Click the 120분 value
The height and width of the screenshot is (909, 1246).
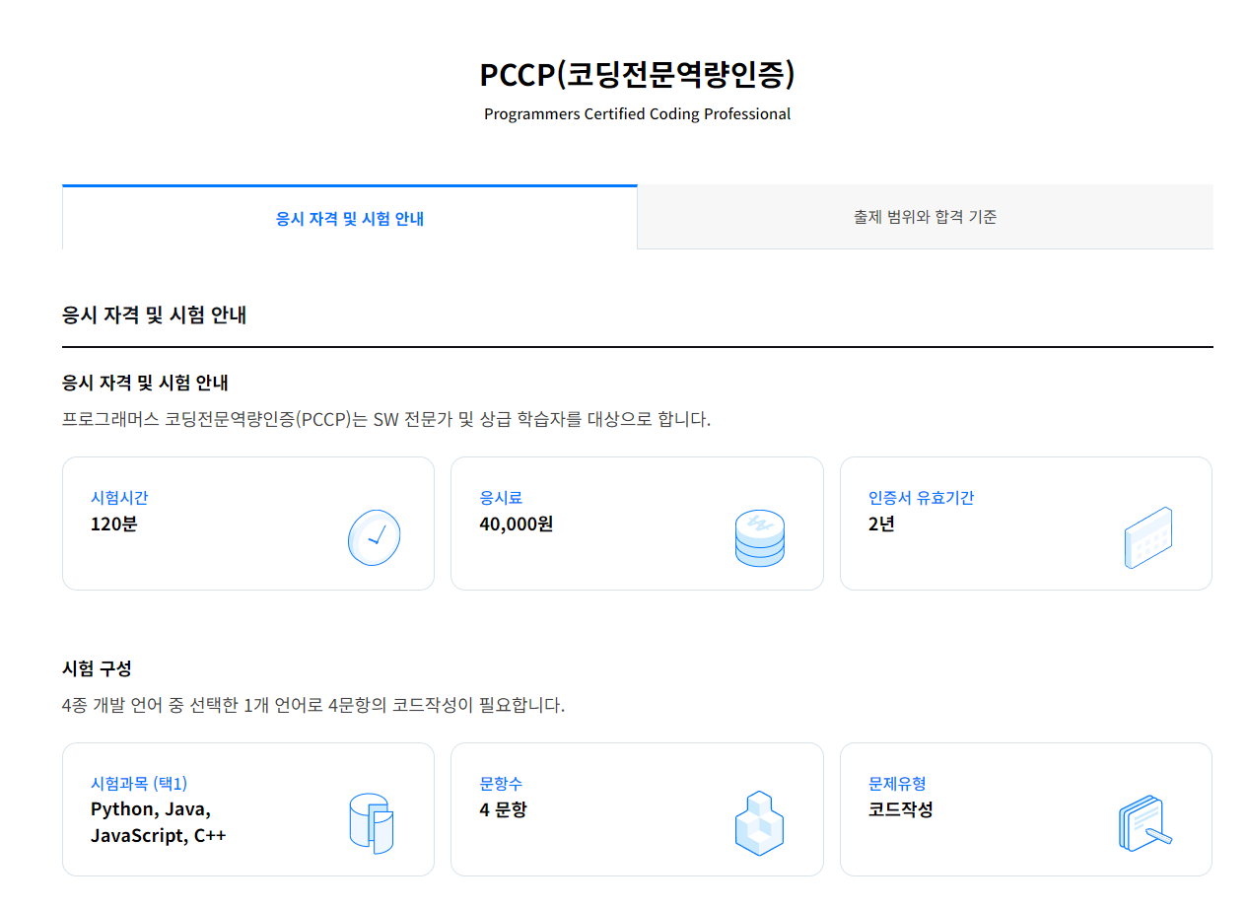pyautogui.click(x=114, y=524)
